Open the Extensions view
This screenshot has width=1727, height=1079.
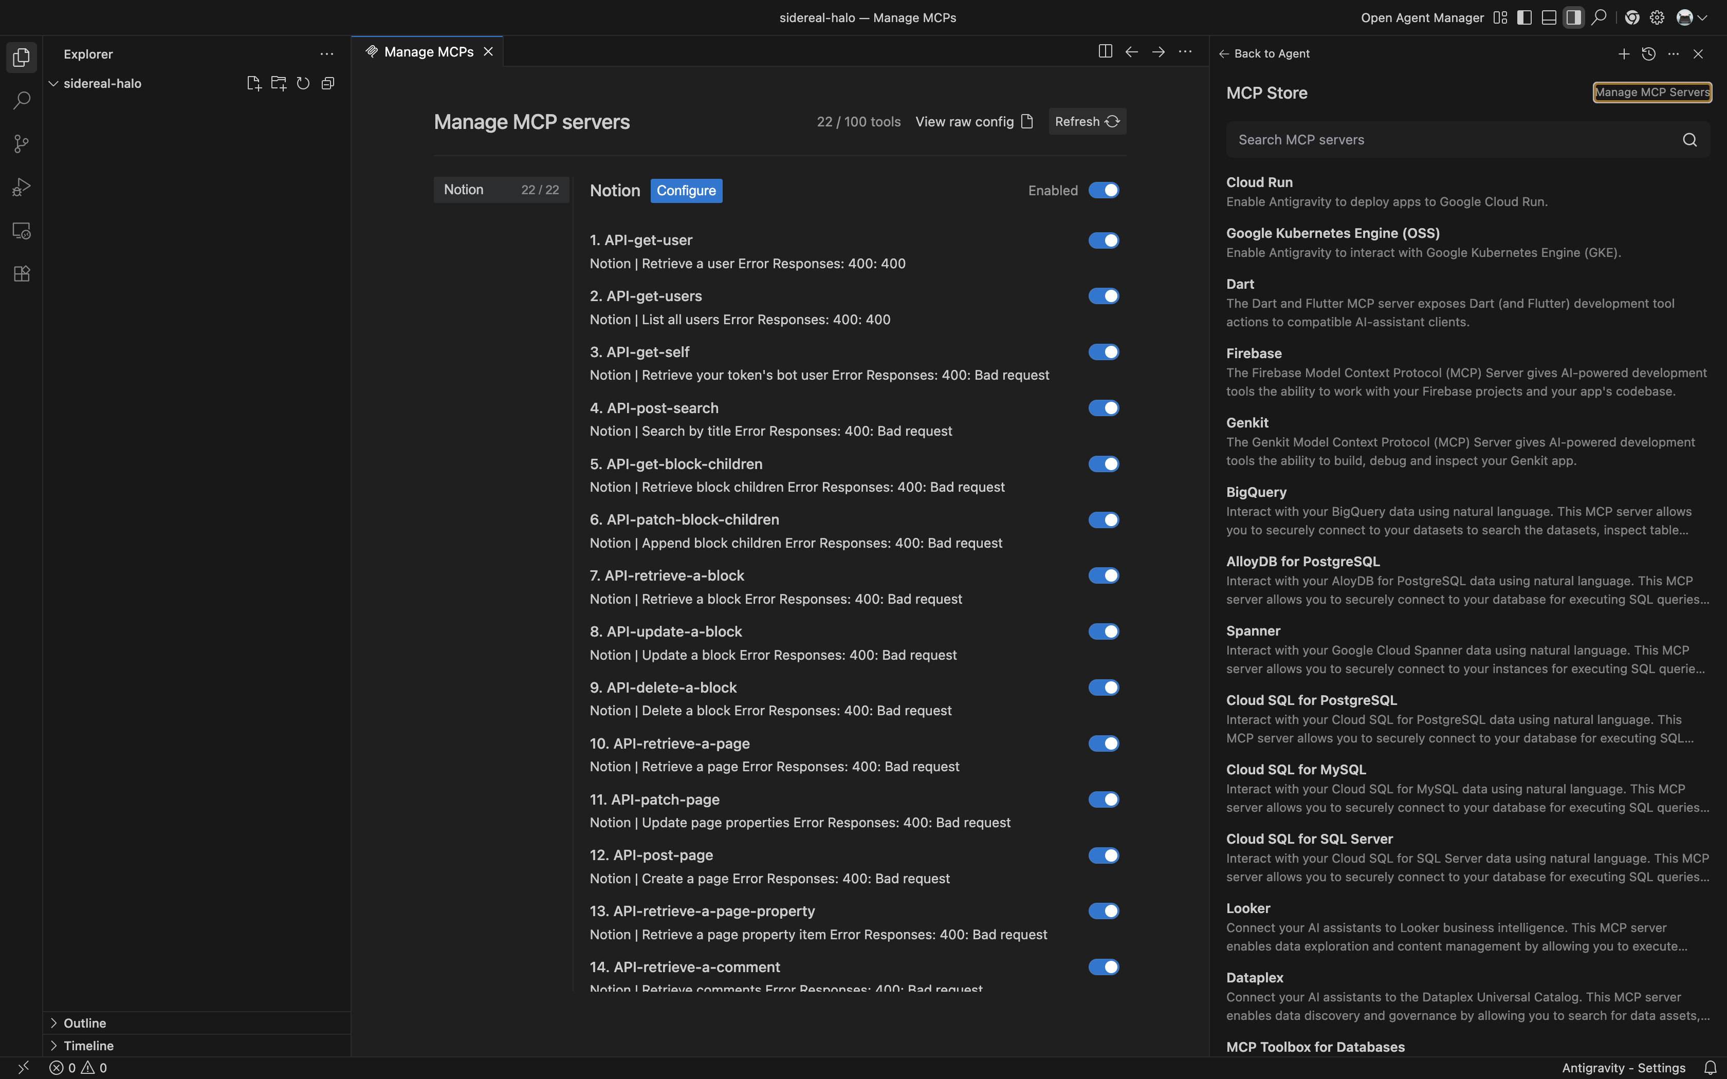[22, 274]
